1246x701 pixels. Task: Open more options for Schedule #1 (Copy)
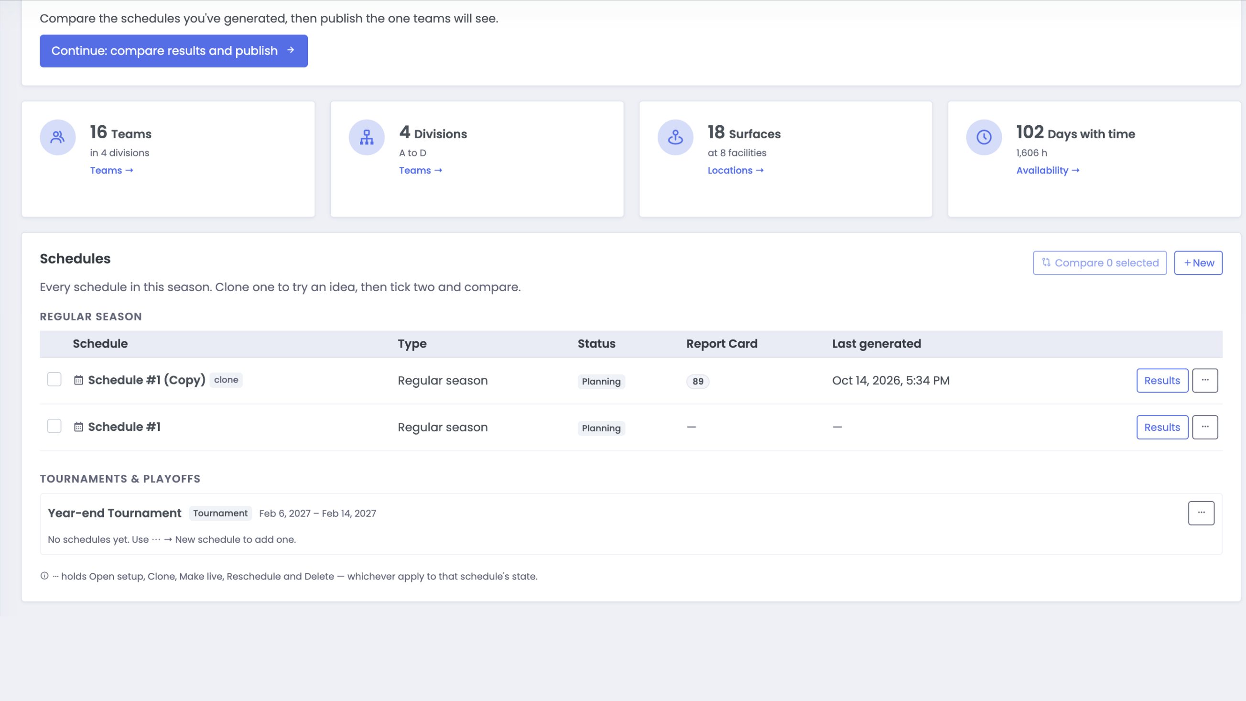1205,380
